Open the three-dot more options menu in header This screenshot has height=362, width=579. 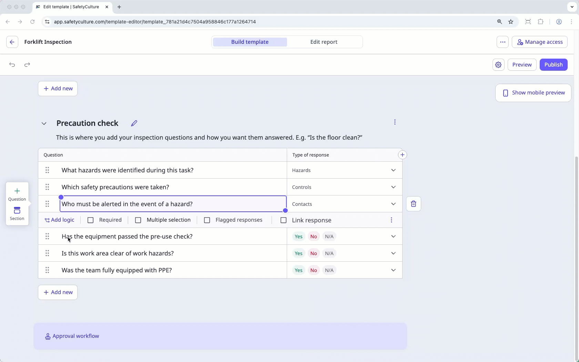coord(502,42)
